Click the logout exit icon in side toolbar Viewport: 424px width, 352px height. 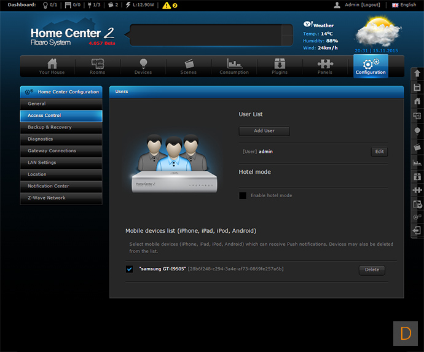click(417, 230)
